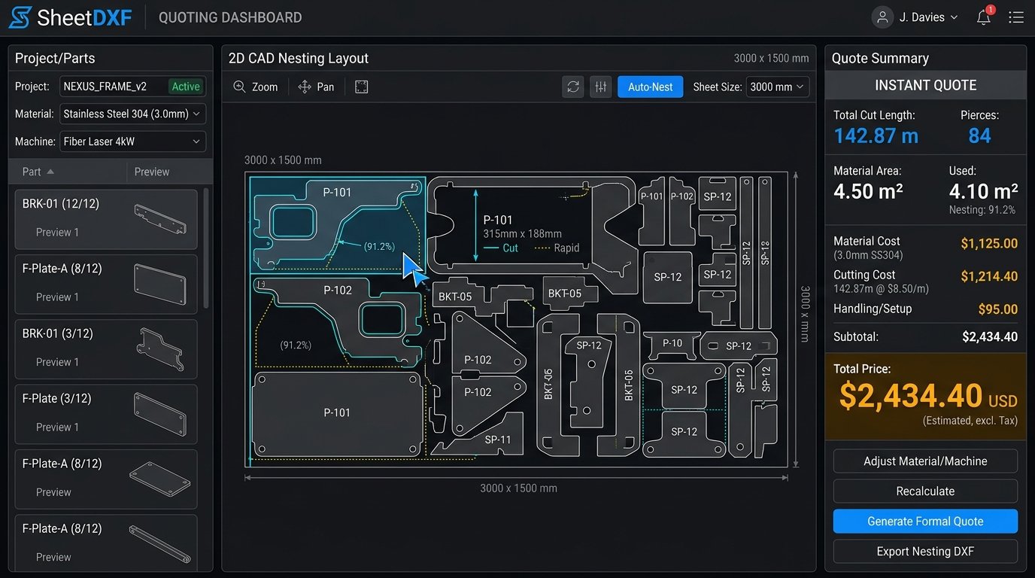Click the Active status badge
The width and height of the screenshot is (1035, 578).
186,86
